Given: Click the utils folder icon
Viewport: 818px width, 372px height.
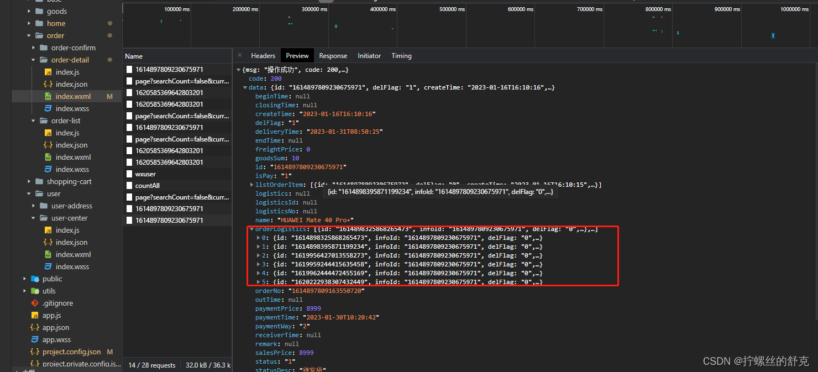Looking at the screenshot, I should coord(35,291).
